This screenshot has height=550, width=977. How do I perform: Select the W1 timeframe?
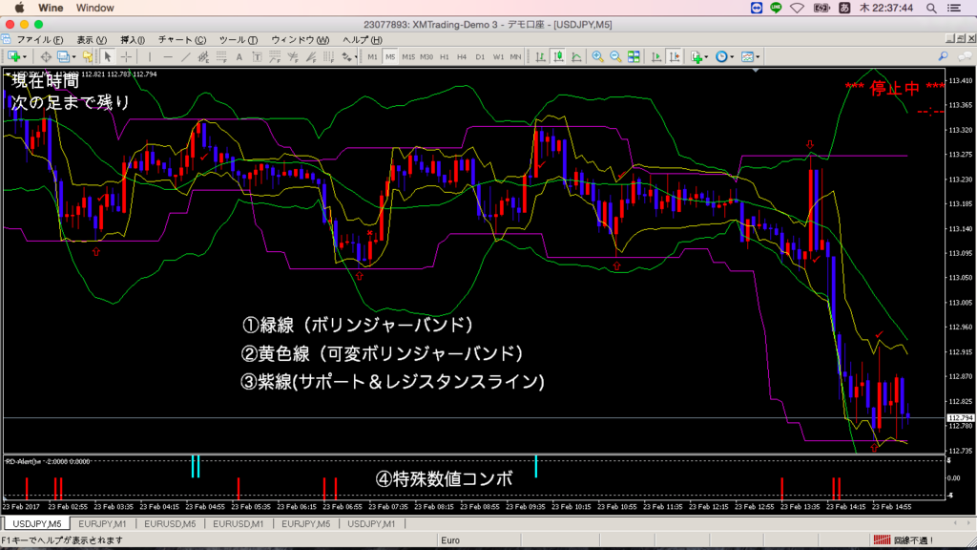click(498, 56)
